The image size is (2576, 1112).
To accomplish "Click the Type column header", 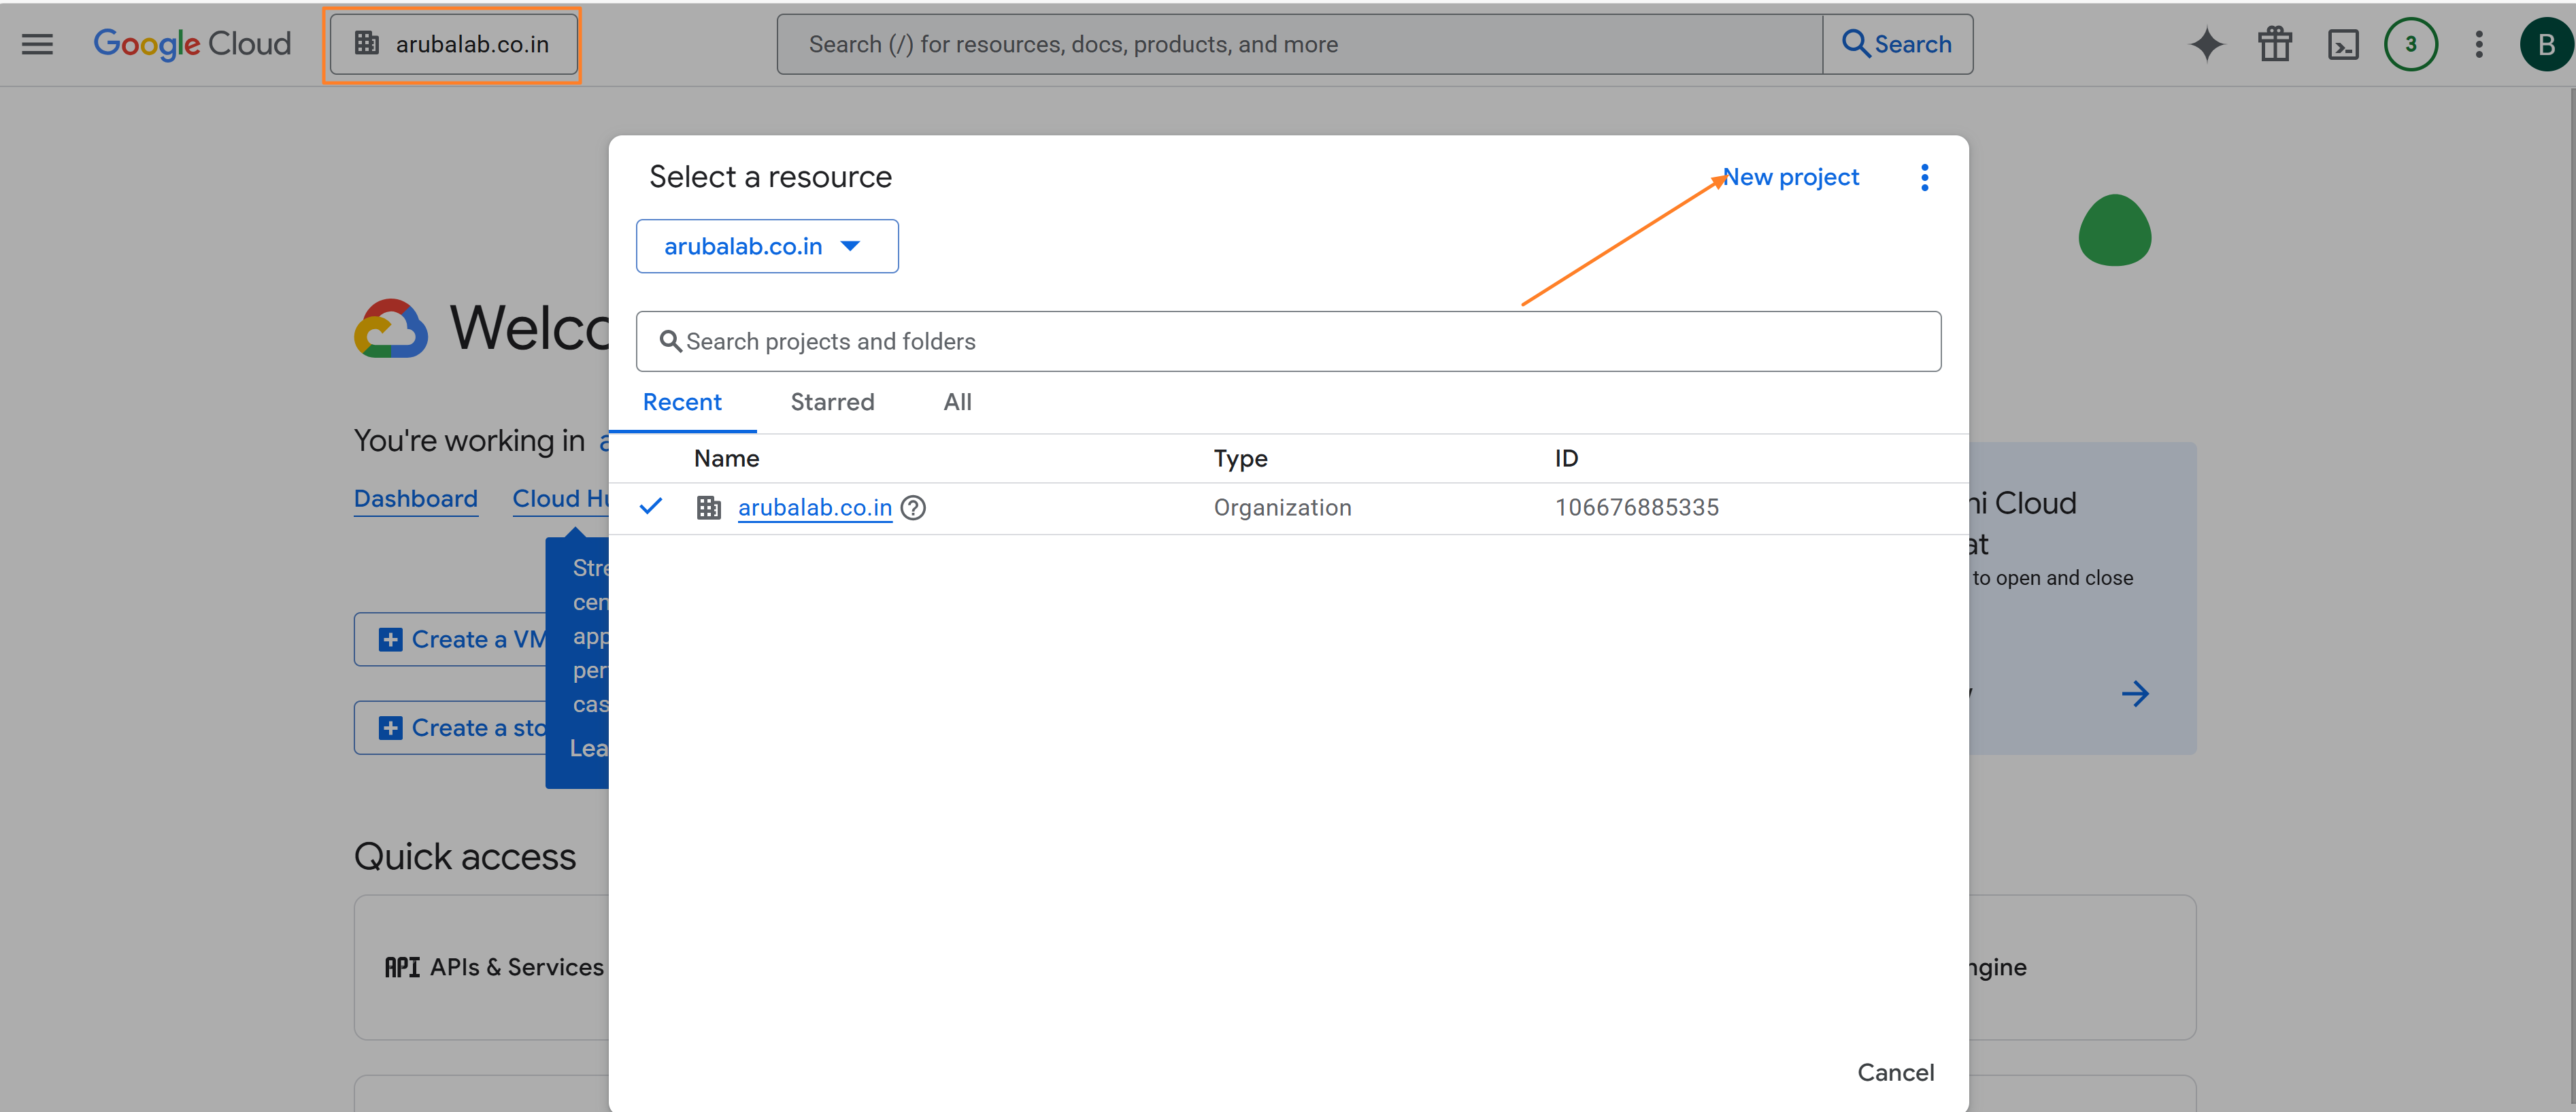I will (x=1240, y=458).
